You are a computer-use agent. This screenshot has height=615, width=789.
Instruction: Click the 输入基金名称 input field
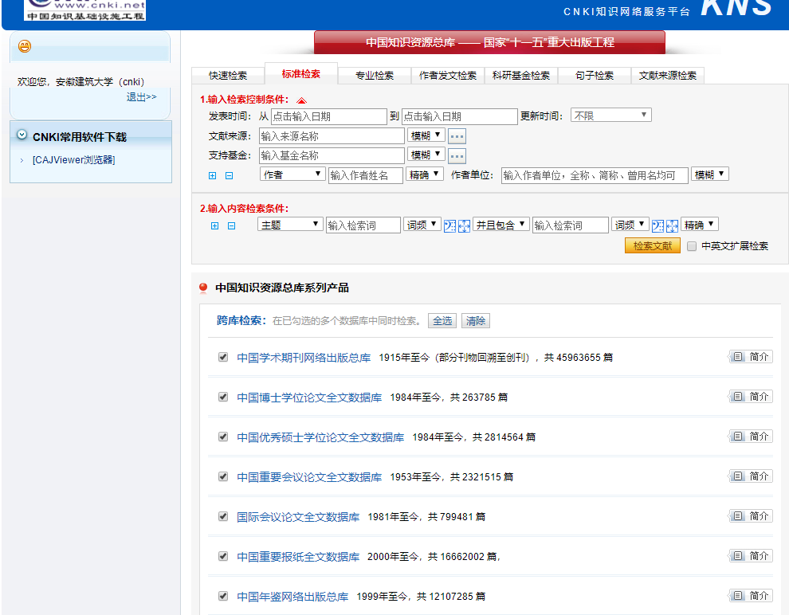click(x=332, y=156)
